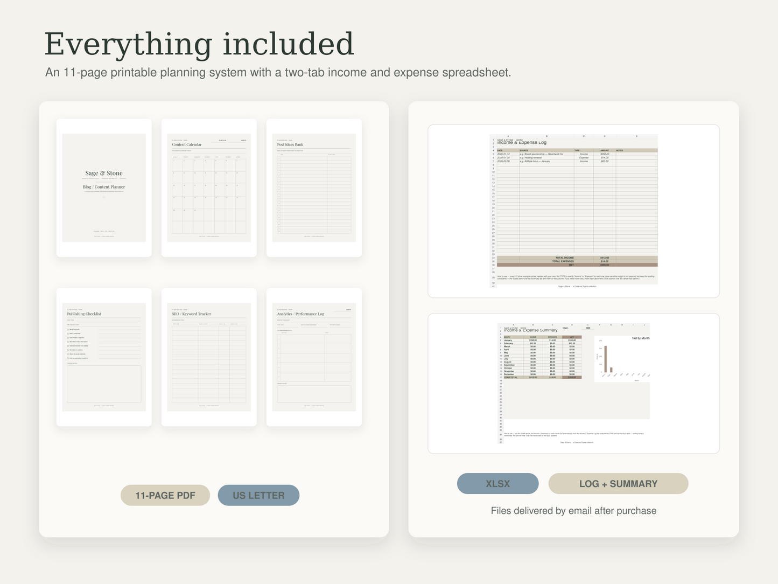The width and height of the screenshot is (778, 584).
Task: Open the Income & Expense Summary spreadsheet preview
Action: point(573,384)
